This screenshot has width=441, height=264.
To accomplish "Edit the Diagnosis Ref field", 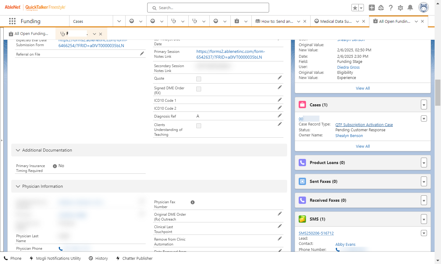I will pos(279,115).
